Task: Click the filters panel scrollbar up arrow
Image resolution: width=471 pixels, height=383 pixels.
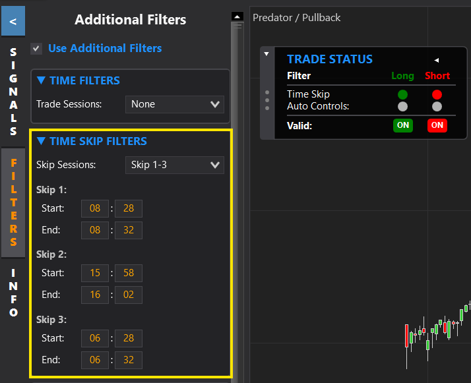Action: [x=237, y=16]
